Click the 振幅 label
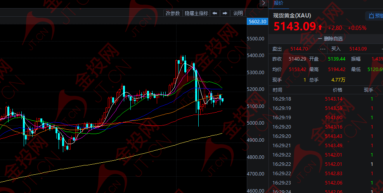This screenshot has height=193, width=383. [x=356, y=59]
